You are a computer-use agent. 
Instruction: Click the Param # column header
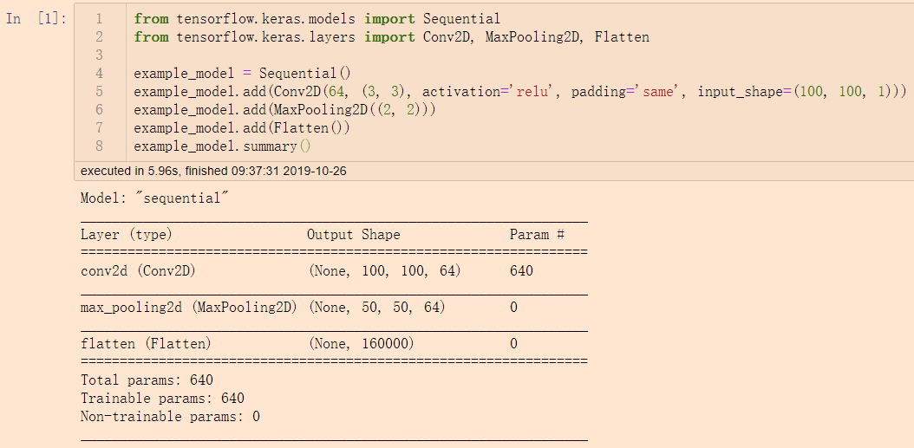click(537, 235)
